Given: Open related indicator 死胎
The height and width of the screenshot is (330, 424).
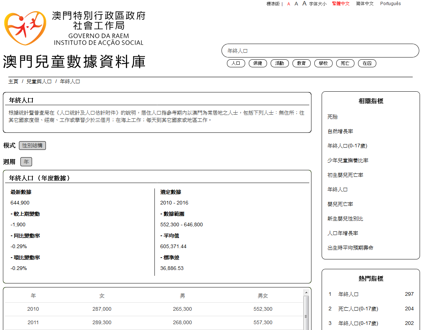Looking at the screenshot, I should pyautogui.click(x=332, y=117).
